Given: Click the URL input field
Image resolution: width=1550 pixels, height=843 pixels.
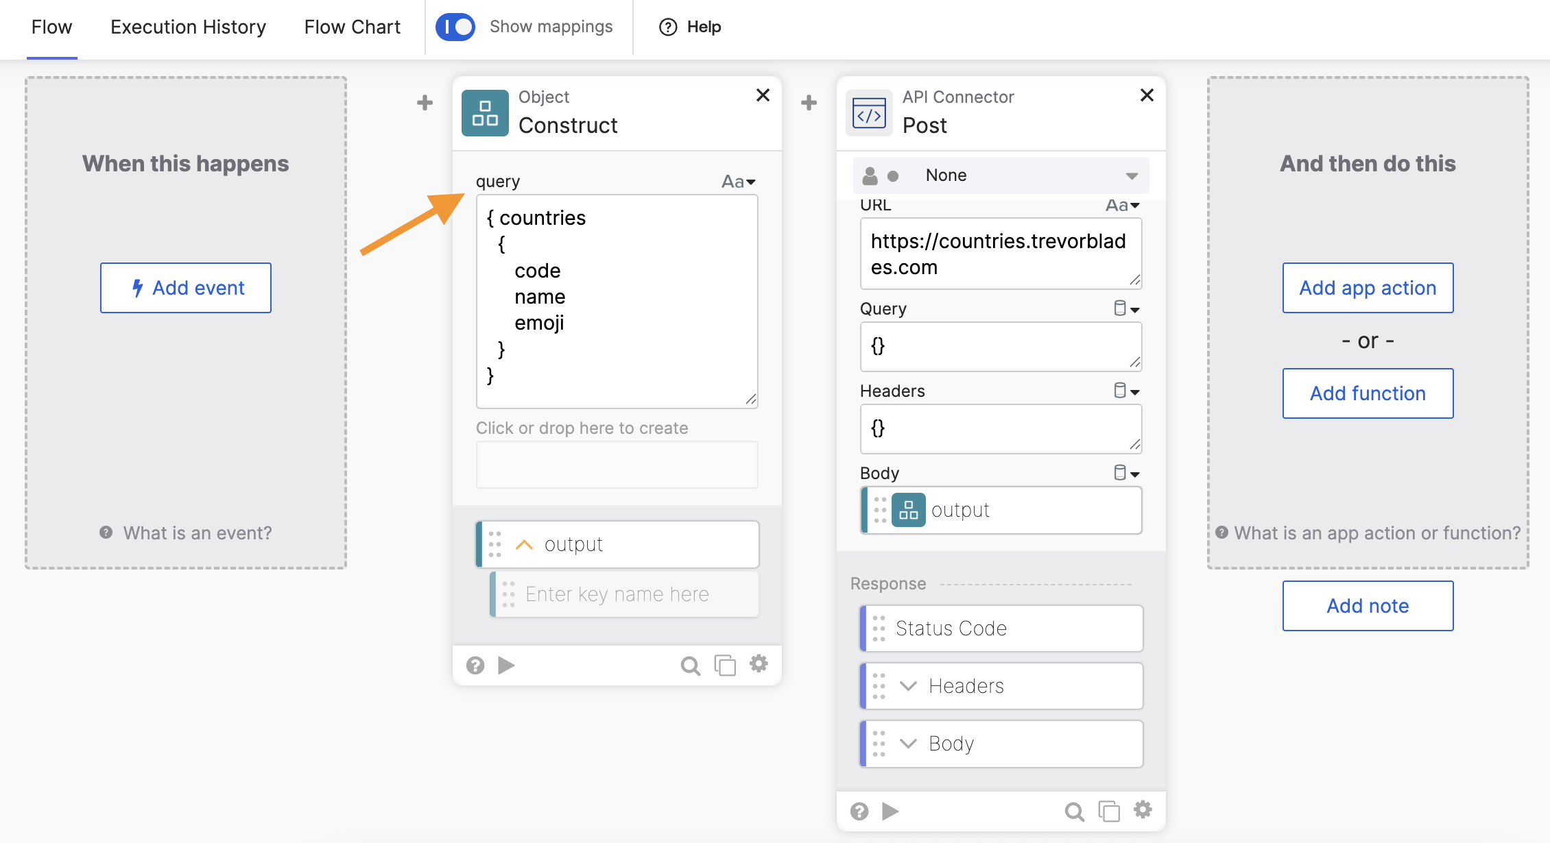Looking at the screenshot, I should click(1000, 254).
